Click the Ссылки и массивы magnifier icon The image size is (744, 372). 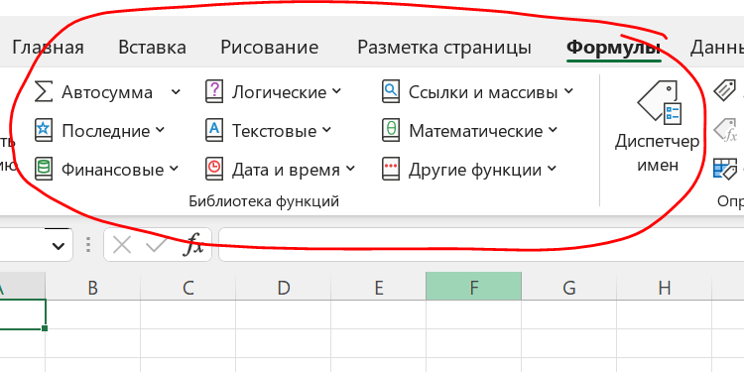point(391,92)
